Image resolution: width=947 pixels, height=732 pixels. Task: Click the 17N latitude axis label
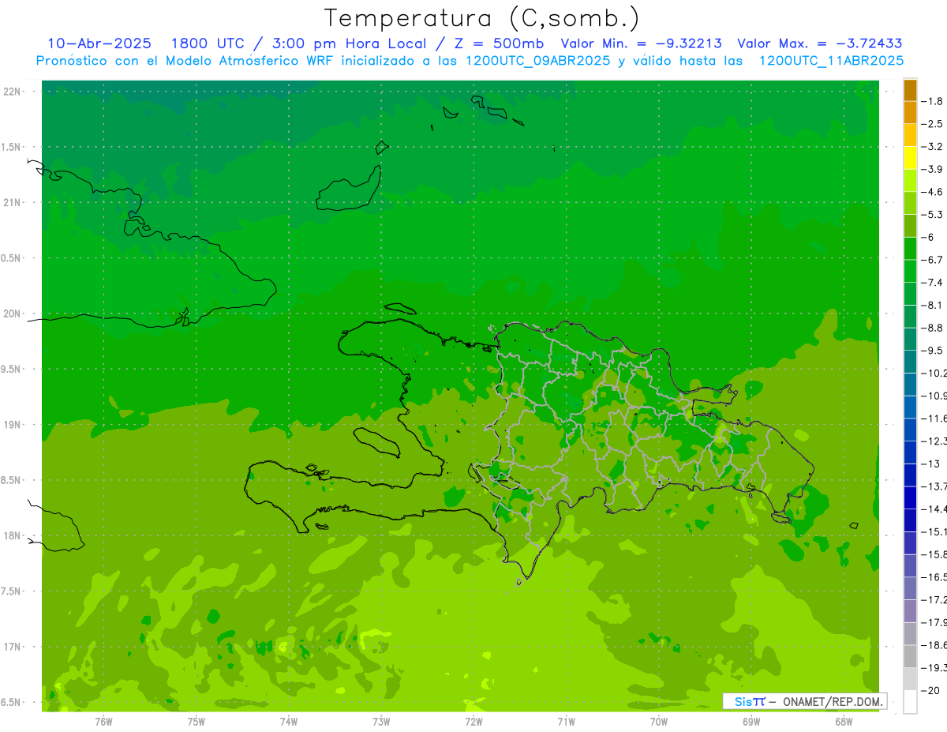tap(12, 647)
